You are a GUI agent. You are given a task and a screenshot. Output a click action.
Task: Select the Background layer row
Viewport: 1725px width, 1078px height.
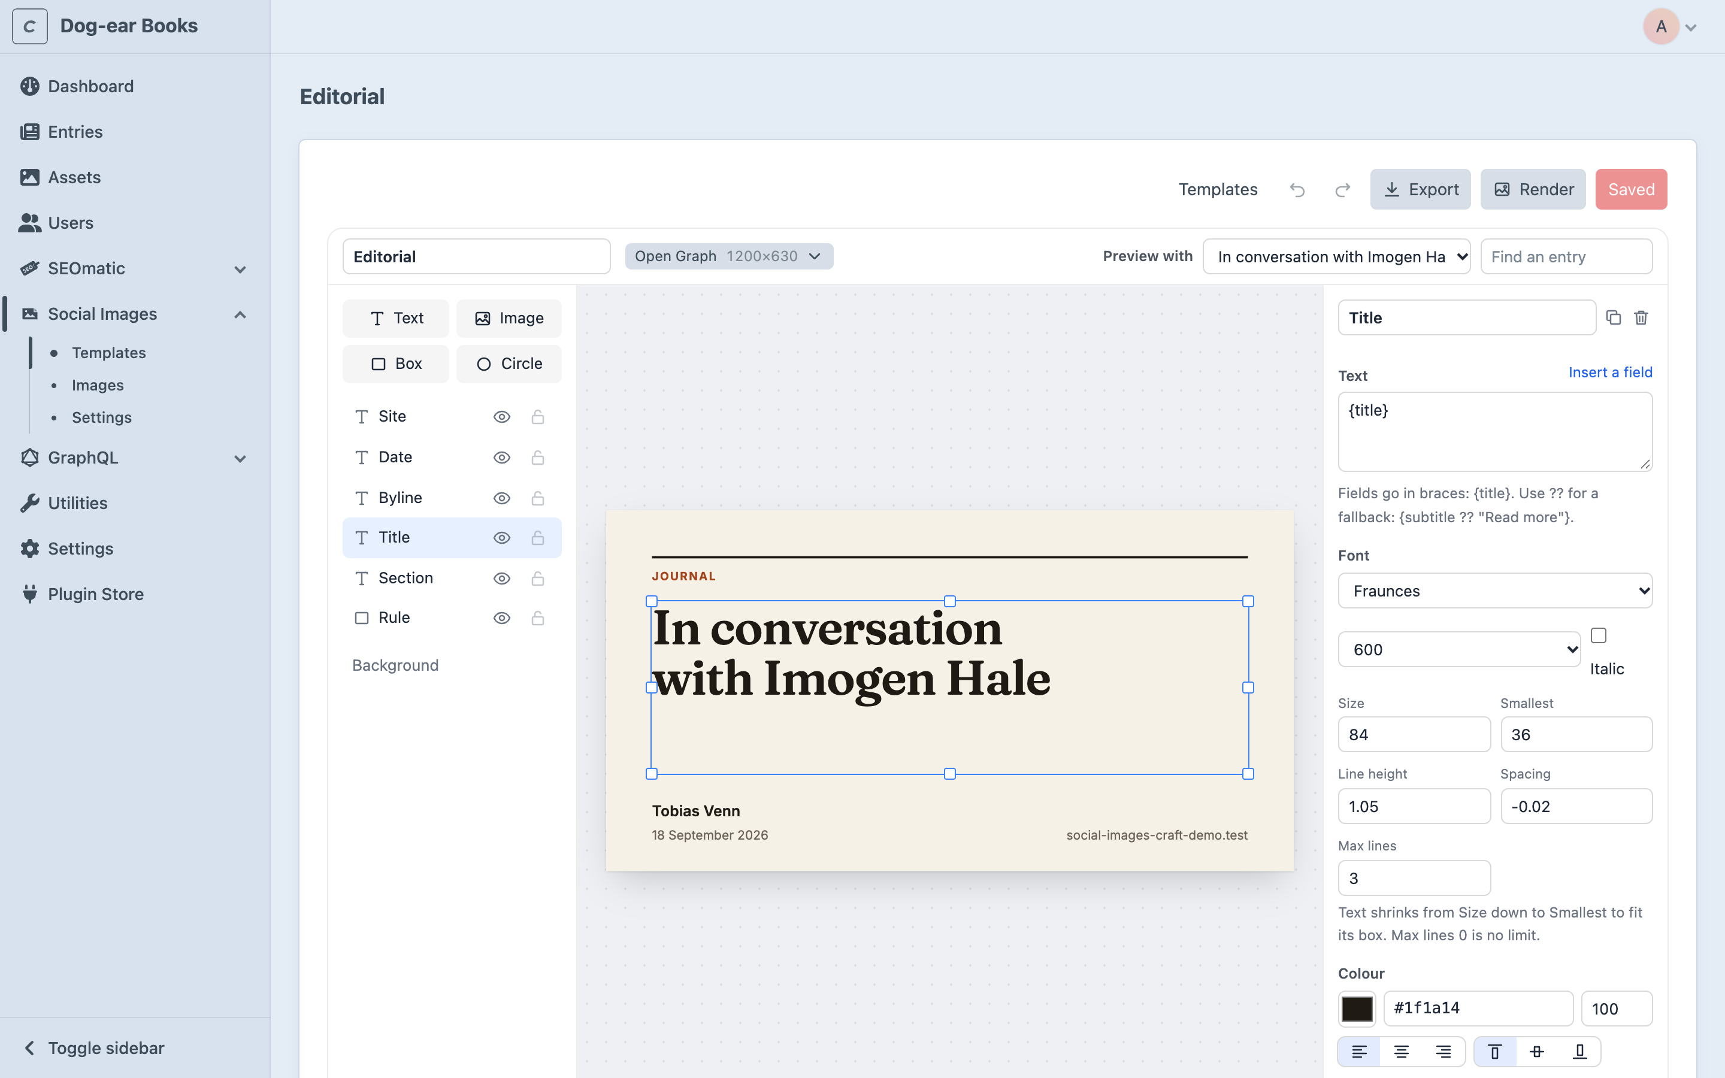point(452,665)
